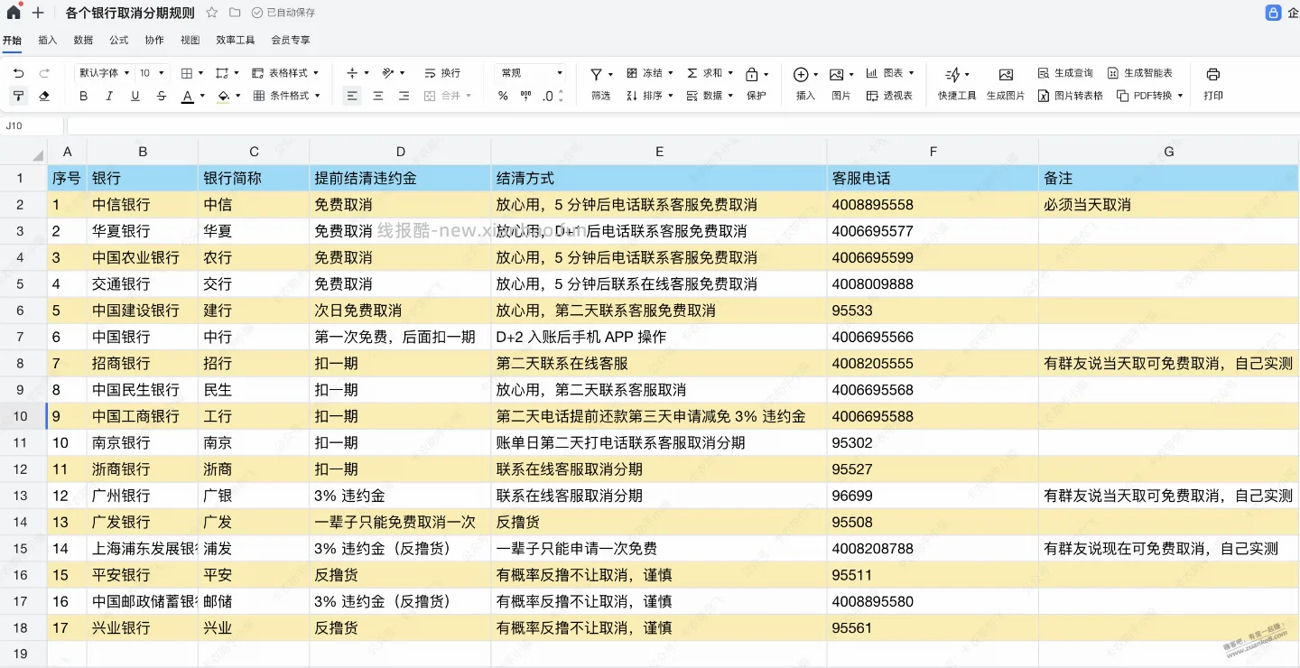This screenshot has width=1300, height=668.
Task: Activate the format painter tool
Action: pos(19,96)
